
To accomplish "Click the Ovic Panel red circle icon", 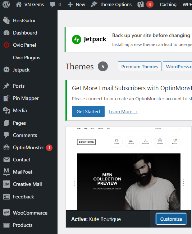I will (x=6, y=45).
